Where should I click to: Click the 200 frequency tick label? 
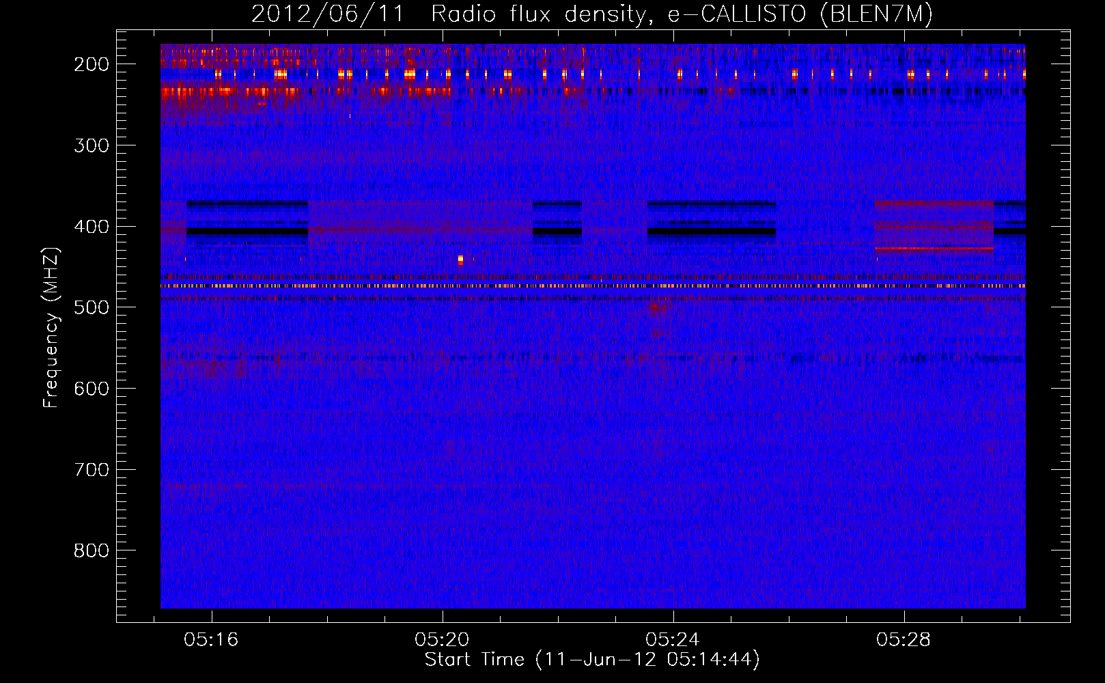pos(92,64)
